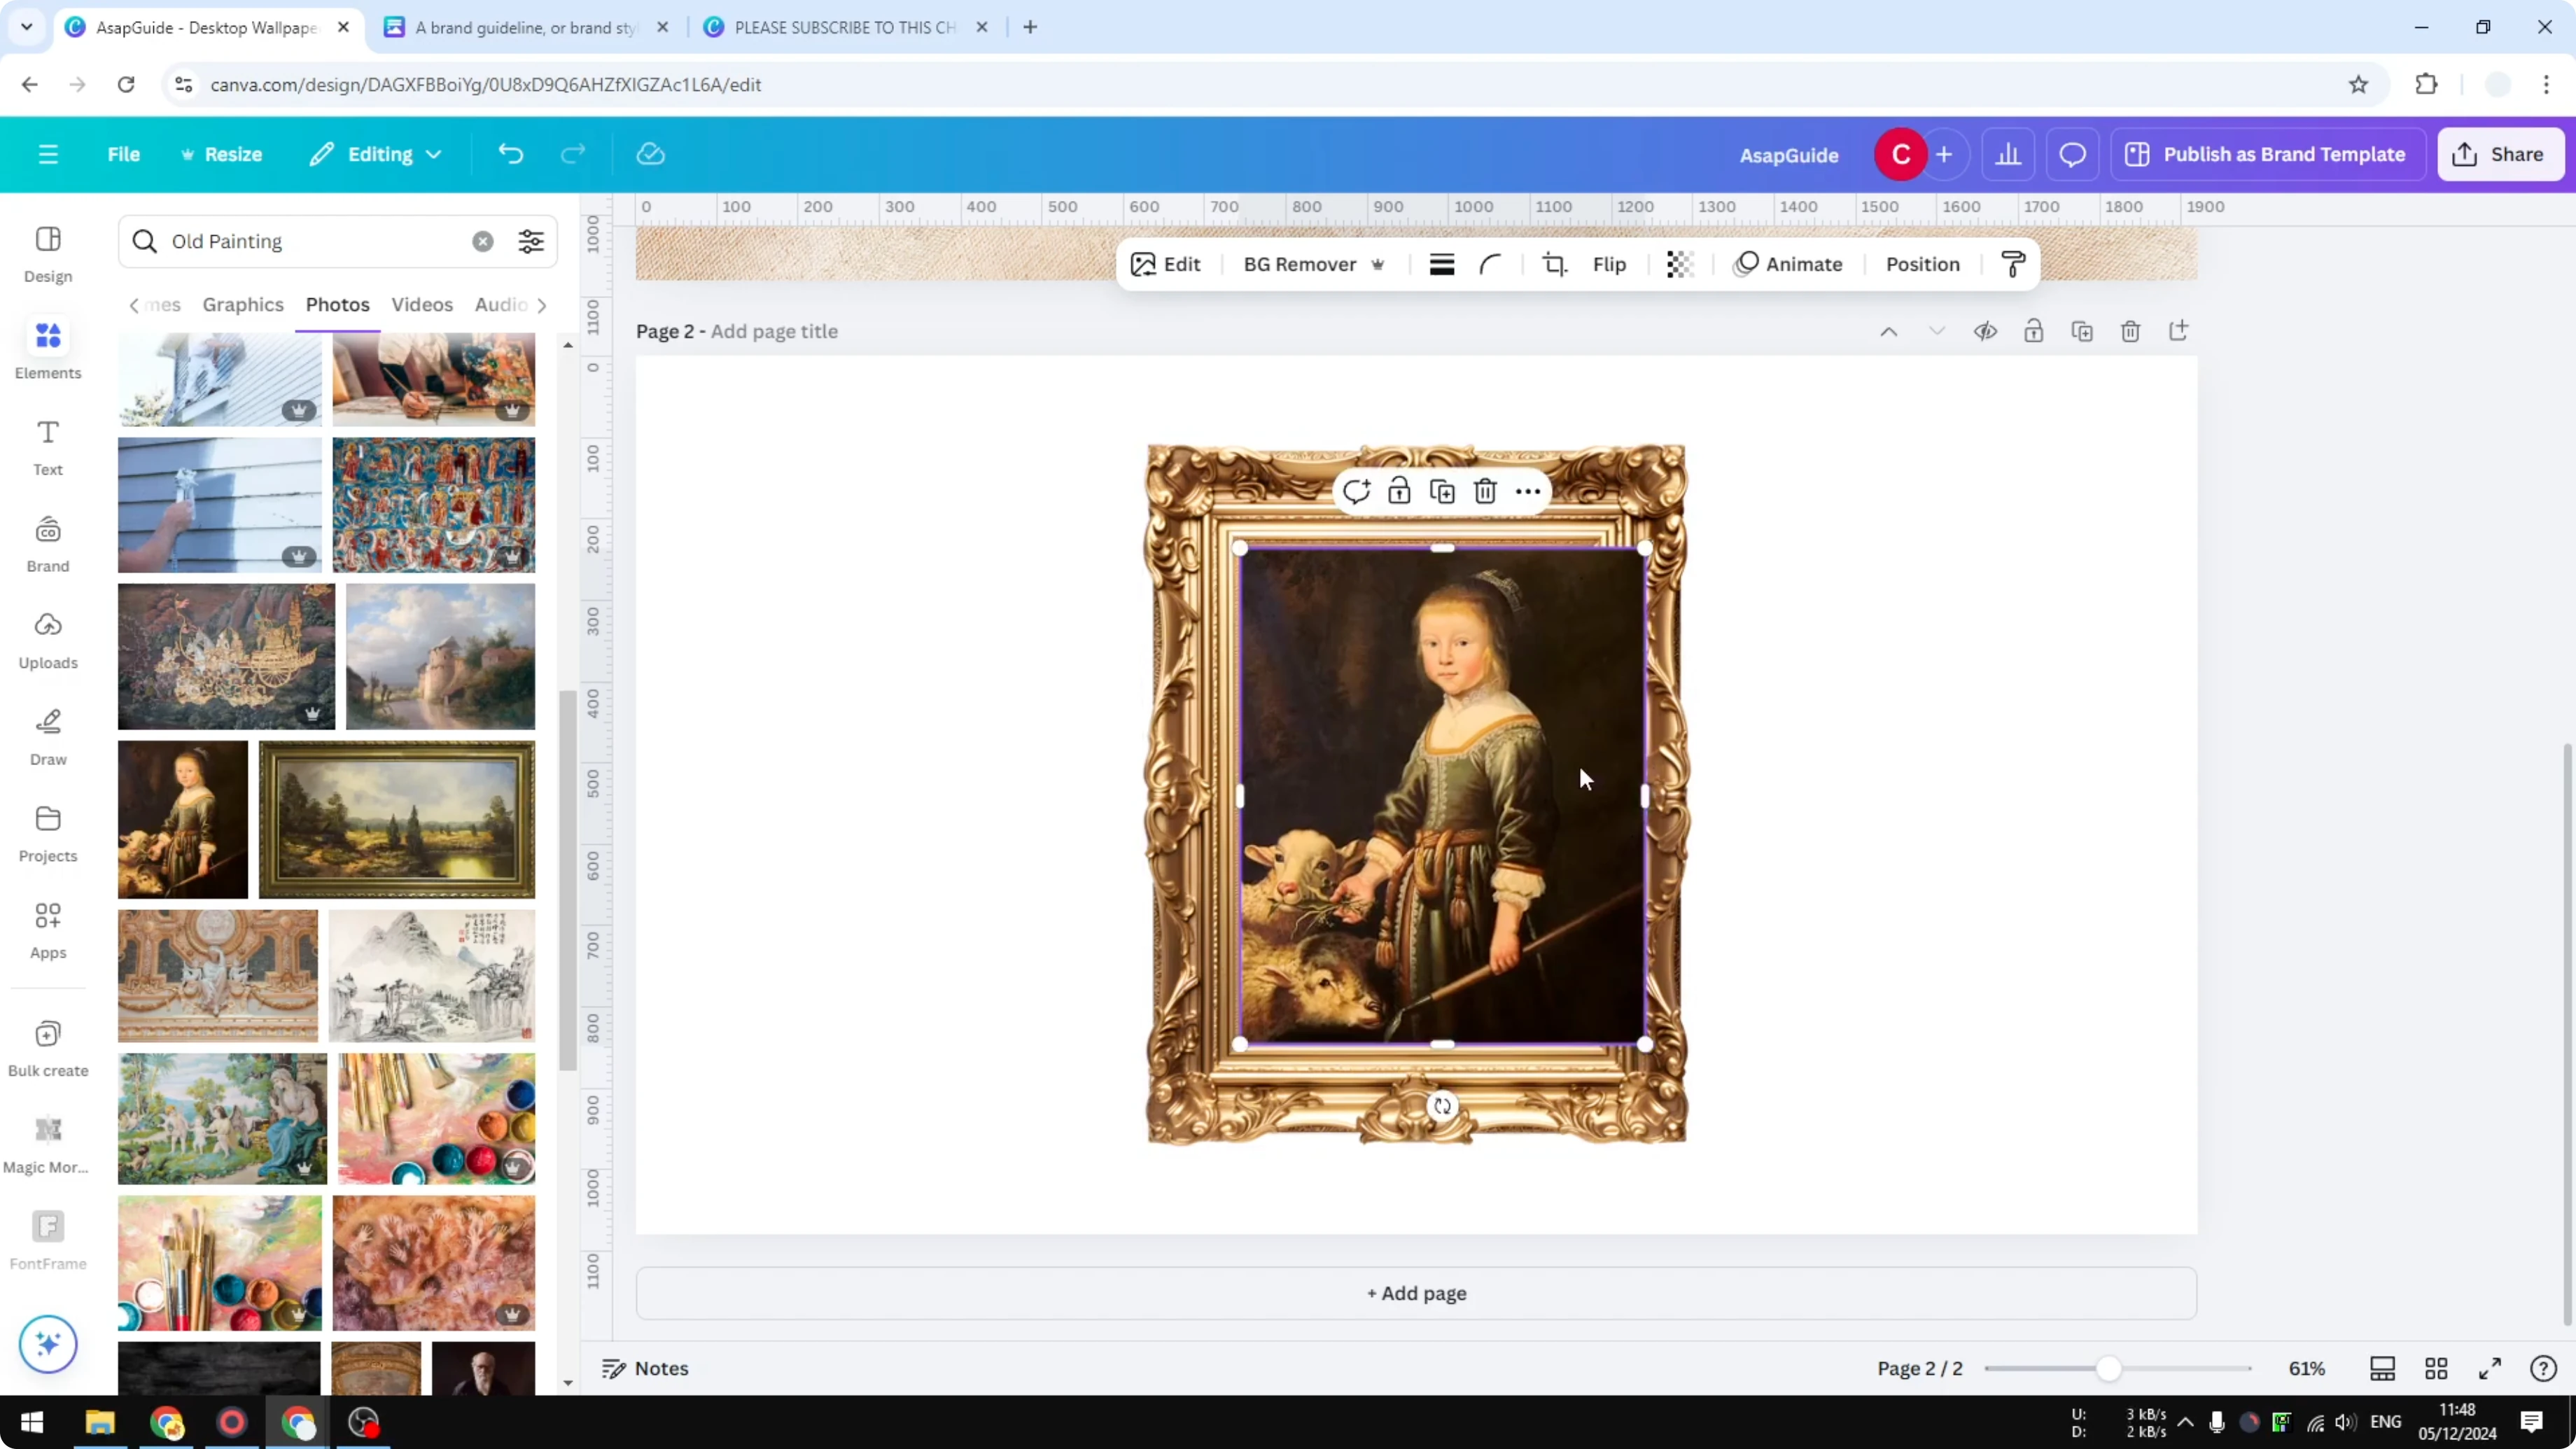Lock the selected image from floating toolbar

pos(1399,491)
